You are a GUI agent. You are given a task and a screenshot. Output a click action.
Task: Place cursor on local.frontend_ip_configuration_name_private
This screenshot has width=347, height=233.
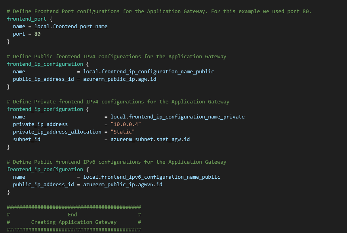click(177, 117)
